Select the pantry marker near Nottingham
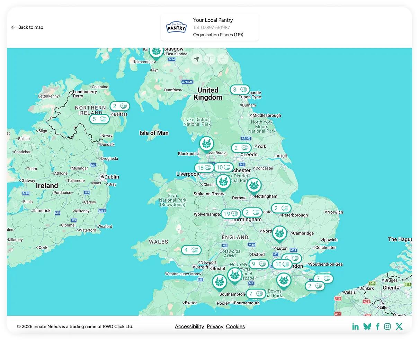 (254, 186)
